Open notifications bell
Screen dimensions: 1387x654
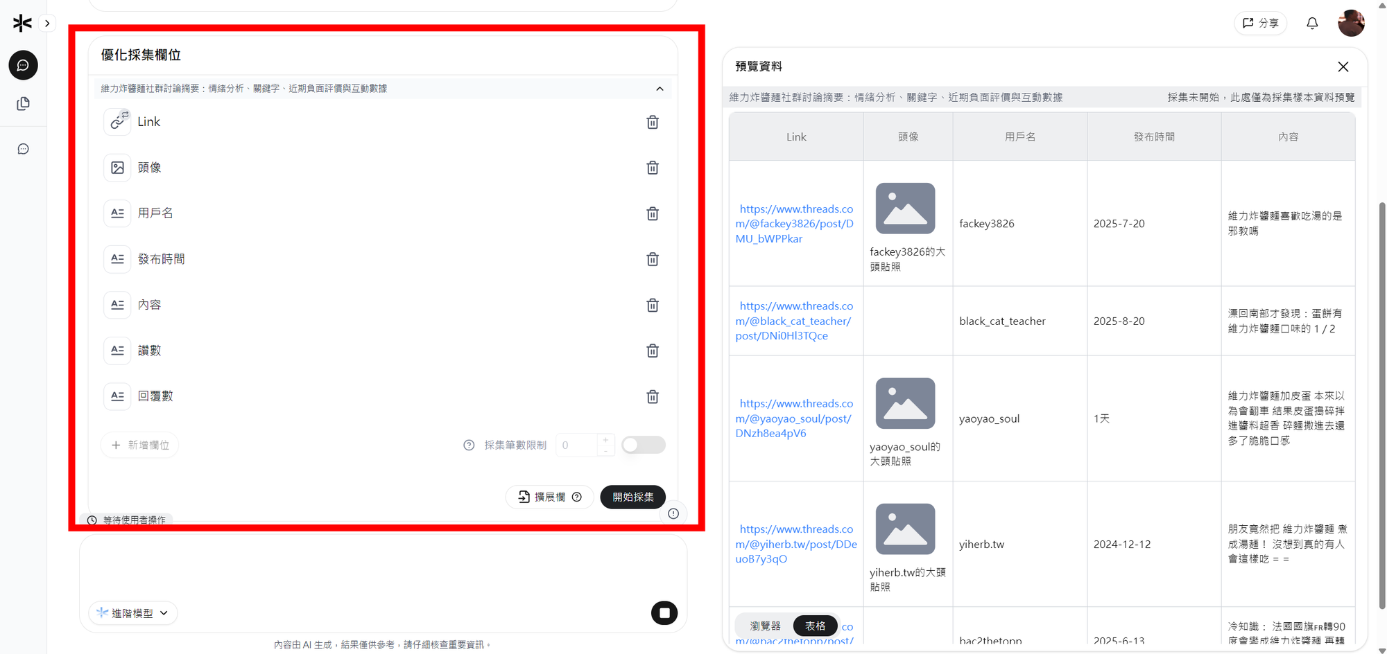coord(1312,23)
